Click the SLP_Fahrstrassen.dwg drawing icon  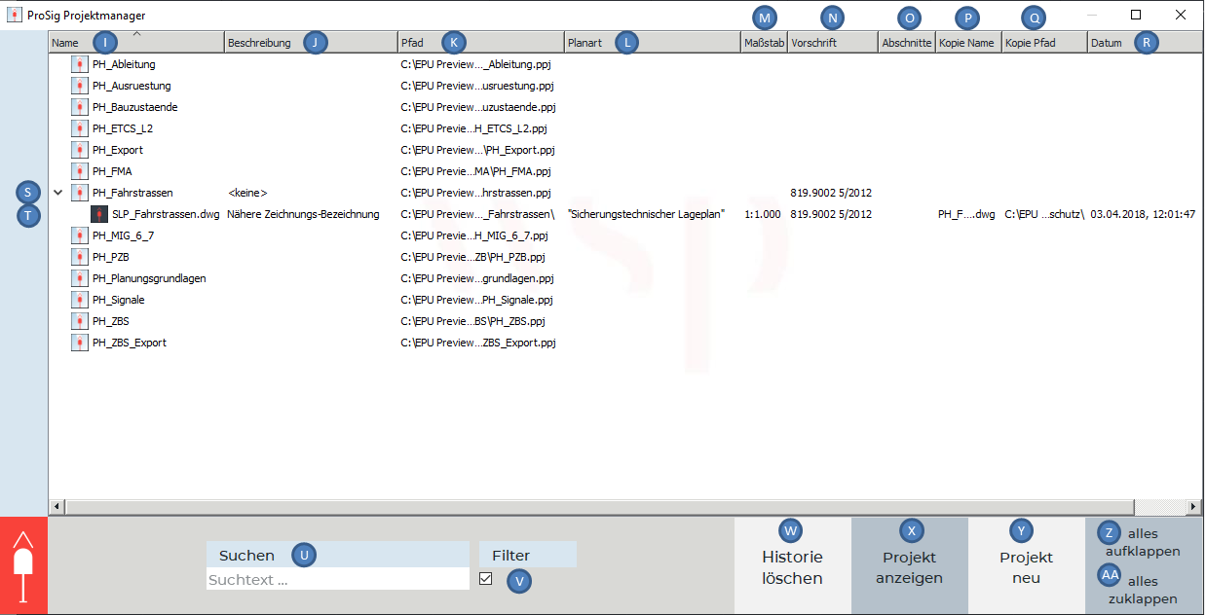coord(99,214)
